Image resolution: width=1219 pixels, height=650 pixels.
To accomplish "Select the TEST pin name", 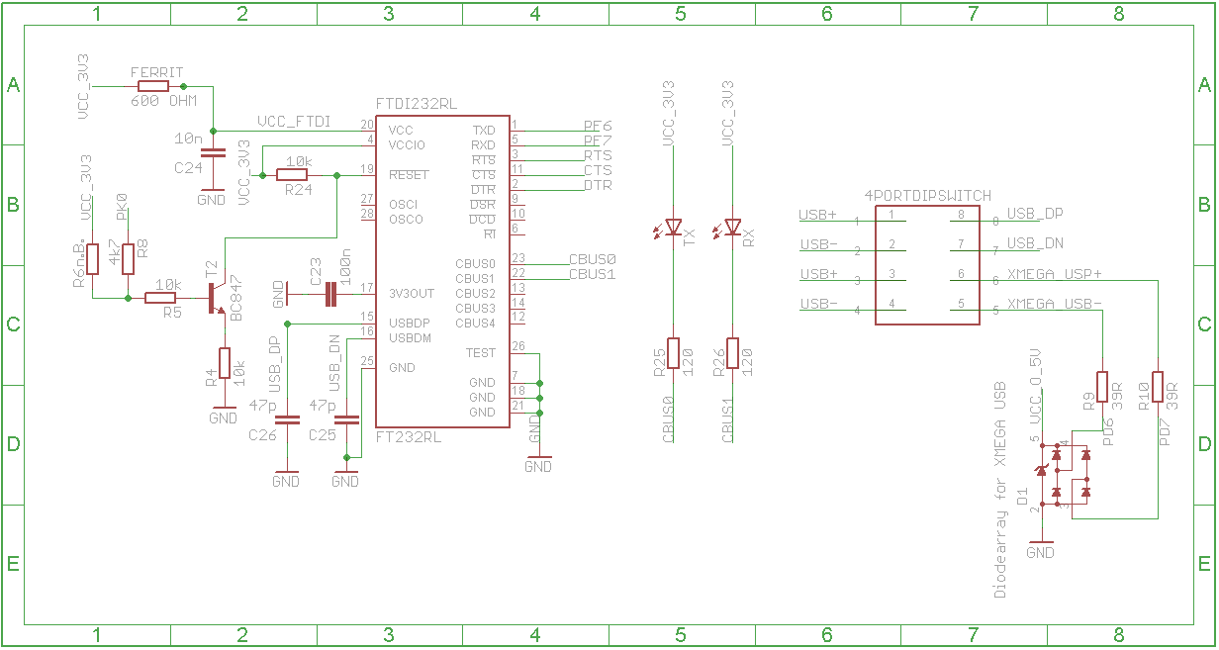I will tap(481, 353).
